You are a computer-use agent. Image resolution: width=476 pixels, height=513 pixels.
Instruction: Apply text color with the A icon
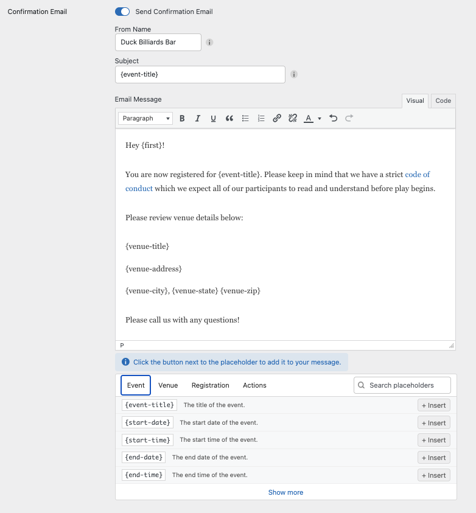coord(309,119)
